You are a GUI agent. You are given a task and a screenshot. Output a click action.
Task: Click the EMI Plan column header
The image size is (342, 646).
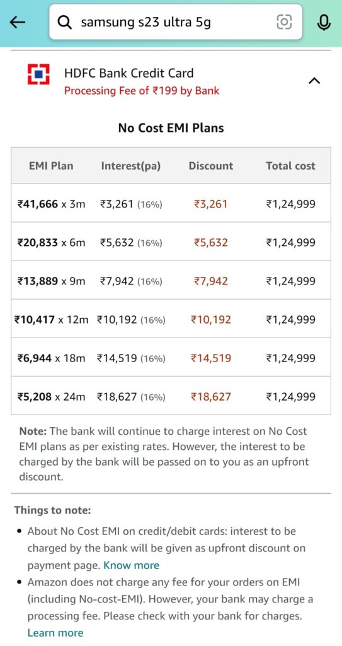51,166
